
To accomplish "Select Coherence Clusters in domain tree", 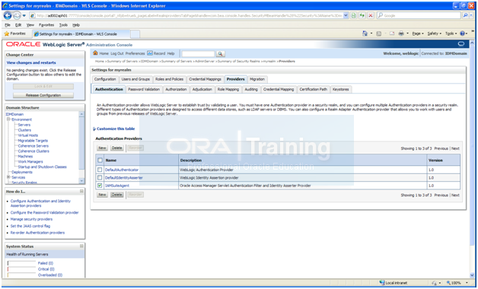I will coord(33,151).
